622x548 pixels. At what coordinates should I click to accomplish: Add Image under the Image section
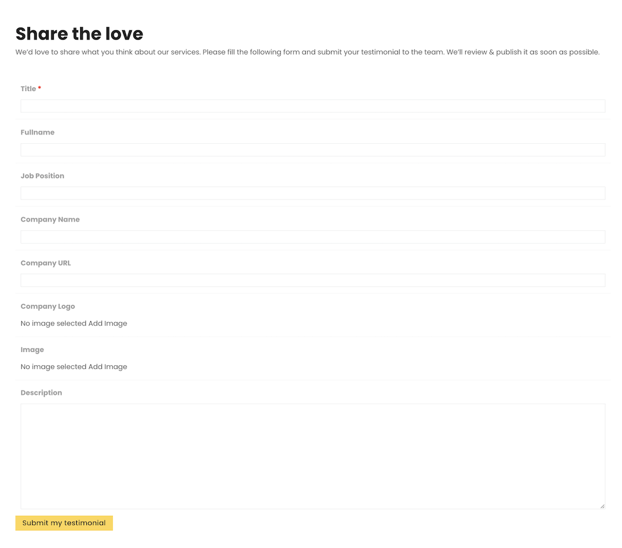tap(108, 367)
